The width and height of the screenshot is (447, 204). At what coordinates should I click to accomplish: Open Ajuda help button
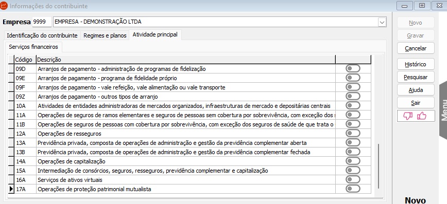[x=416, y=90]
